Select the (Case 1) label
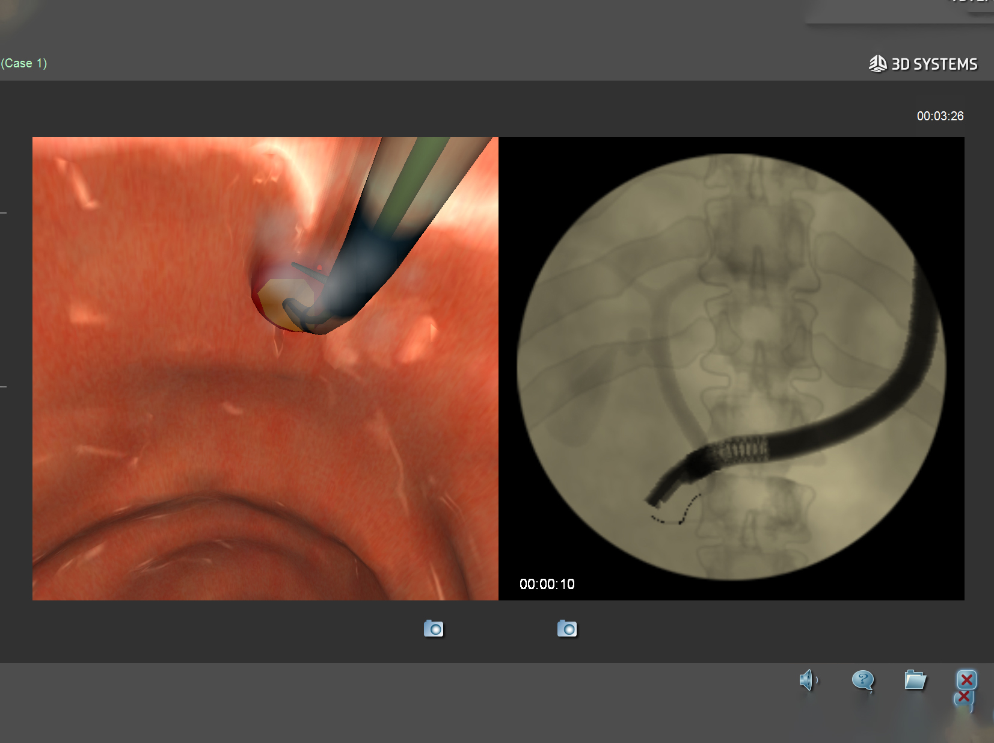The image size is (994, 743). coord(24,63)
